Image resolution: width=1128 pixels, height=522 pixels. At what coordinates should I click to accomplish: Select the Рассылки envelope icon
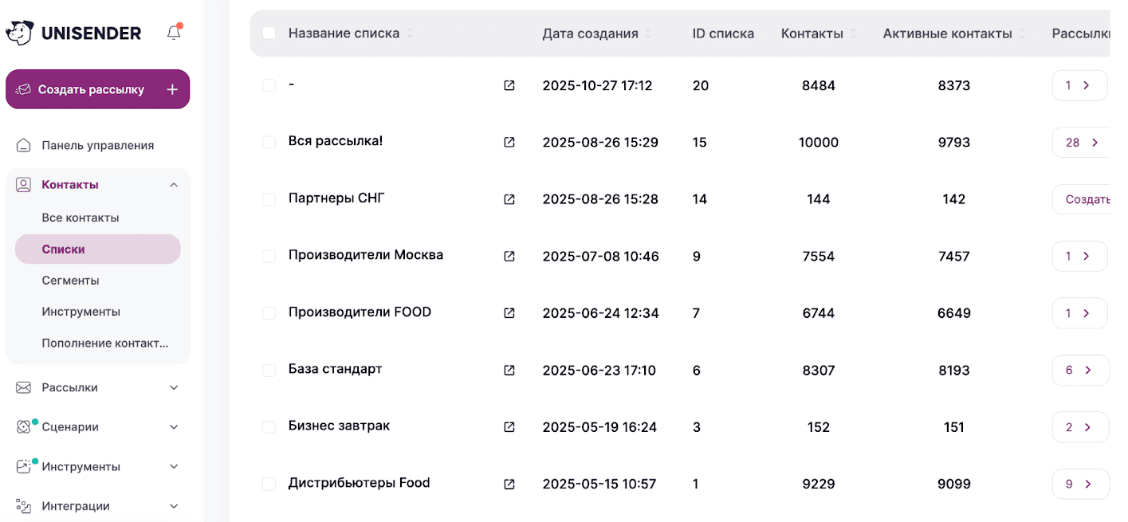(23, 387)
